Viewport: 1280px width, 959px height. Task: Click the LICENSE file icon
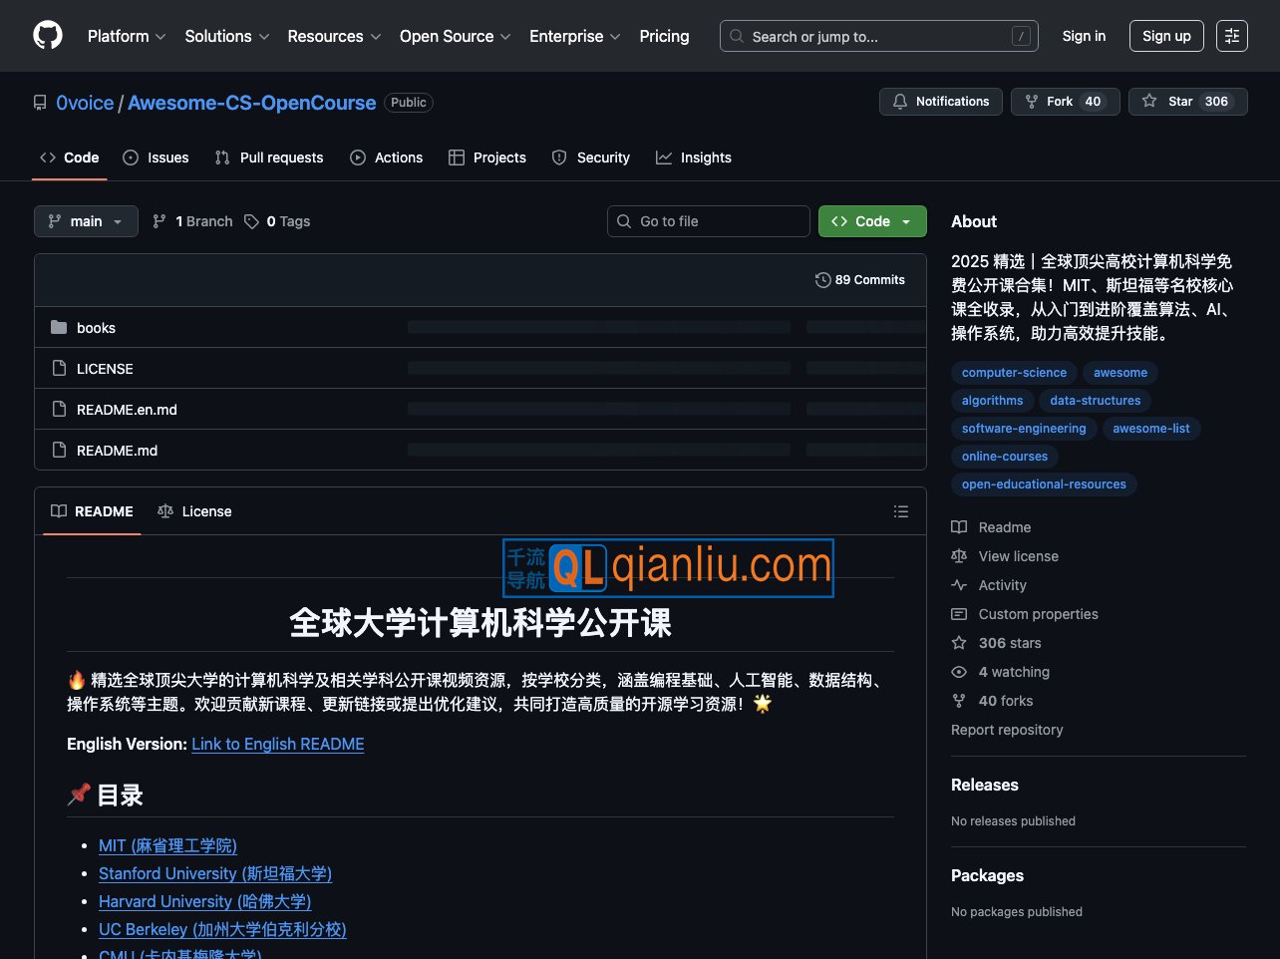(60, 368)
